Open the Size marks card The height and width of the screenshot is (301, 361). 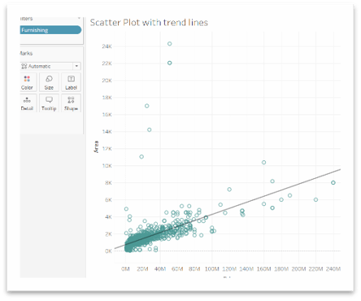[49, 82]
